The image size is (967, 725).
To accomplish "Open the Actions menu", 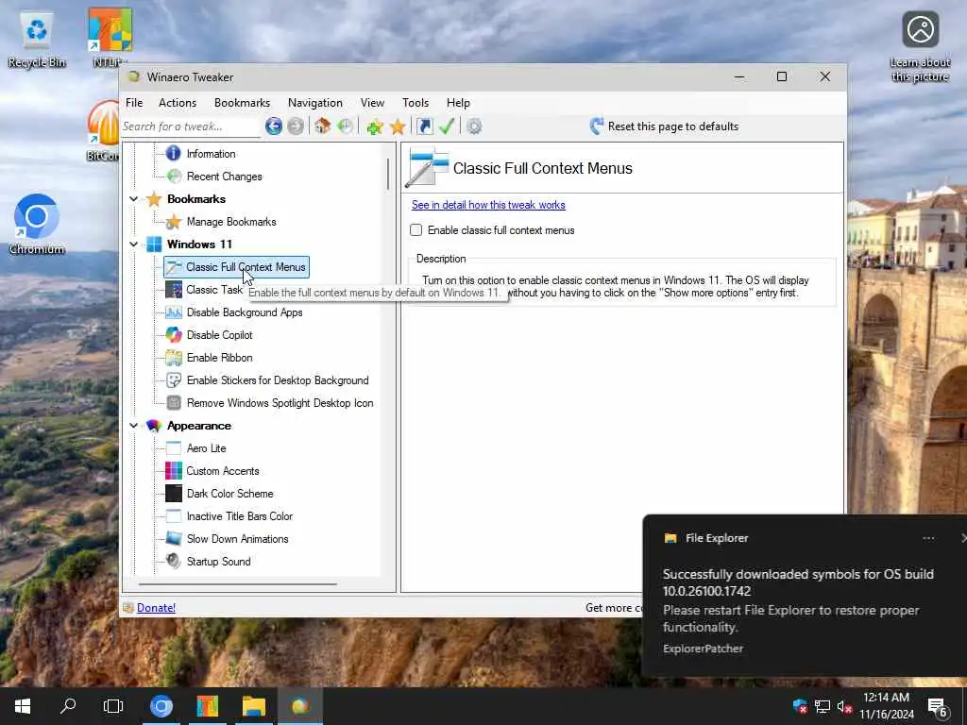I will pos(178,103).
